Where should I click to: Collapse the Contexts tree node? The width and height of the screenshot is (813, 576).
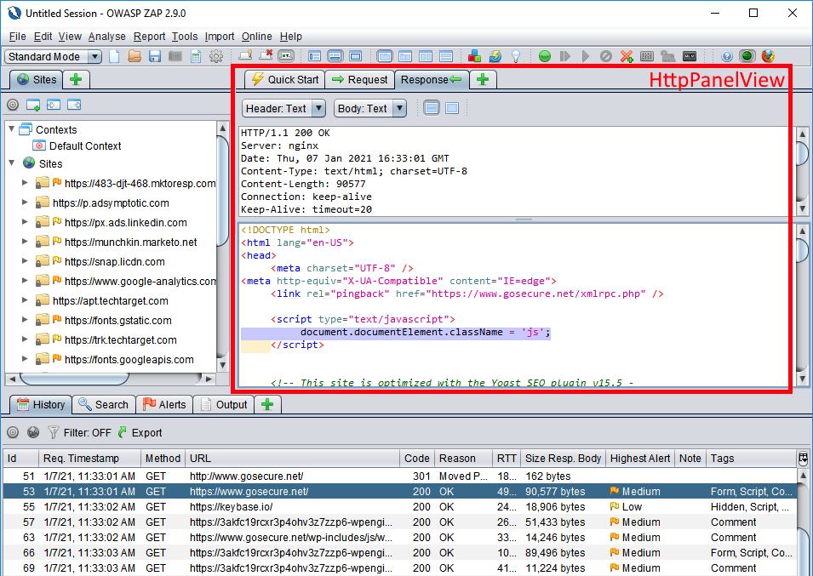(11, 129)
